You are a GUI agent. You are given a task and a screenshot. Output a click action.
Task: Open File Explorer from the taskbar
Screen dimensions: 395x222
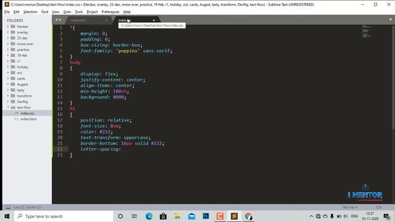coord(177,216)
